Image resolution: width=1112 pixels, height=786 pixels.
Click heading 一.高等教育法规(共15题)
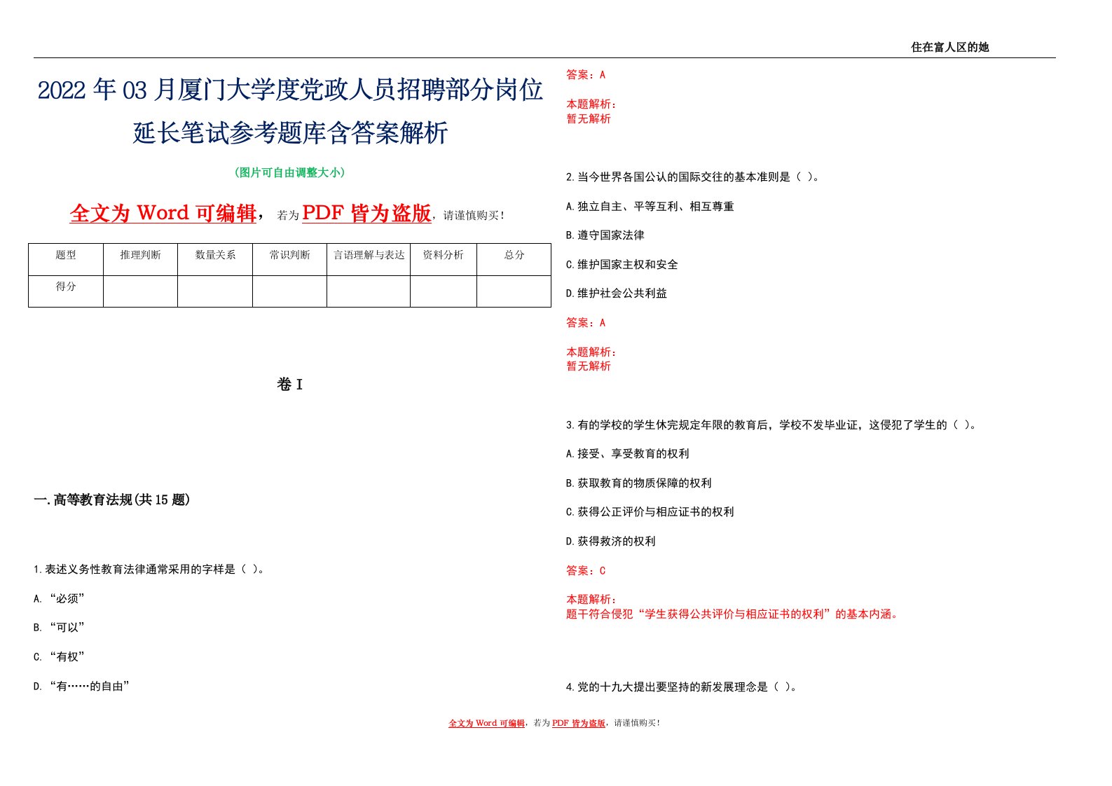coord(111,499)
